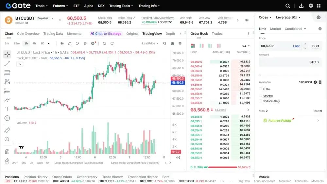Select the trend line drawing tool
Screen dimensions: 327x184
pos(7,63)
